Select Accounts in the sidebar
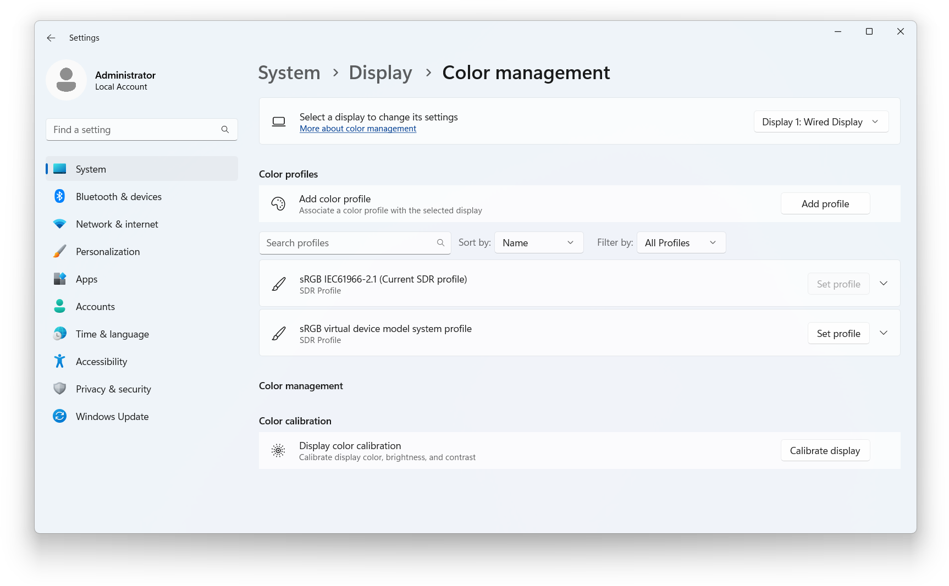Viewport: 949px width, 586px height. point(95,307)
